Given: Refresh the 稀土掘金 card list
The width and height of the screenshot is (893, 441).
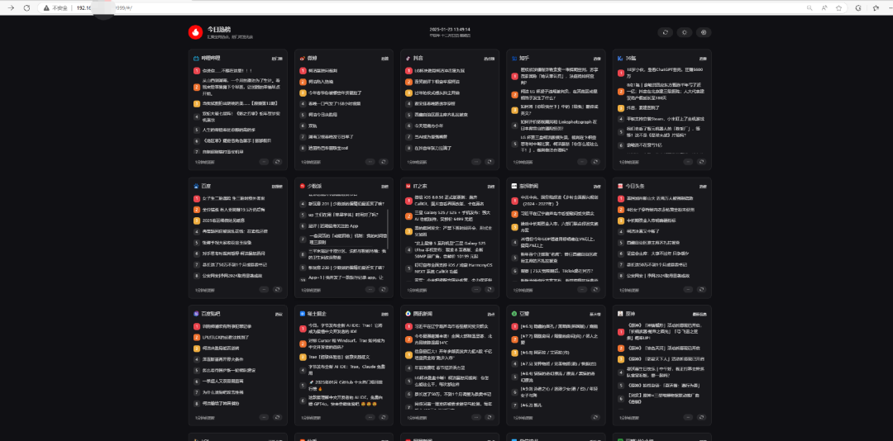Looking at the screenshot, I should [x=384, y=418].
